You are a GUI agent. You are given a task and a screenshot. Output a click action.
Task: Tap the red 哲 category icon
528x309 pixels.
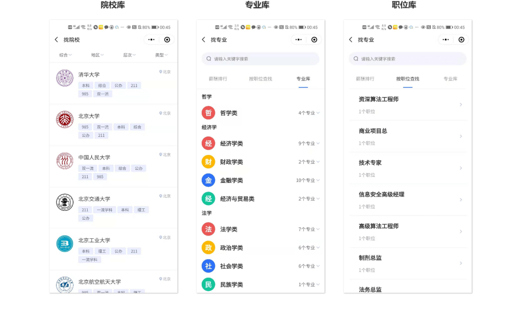click(208, 113)
